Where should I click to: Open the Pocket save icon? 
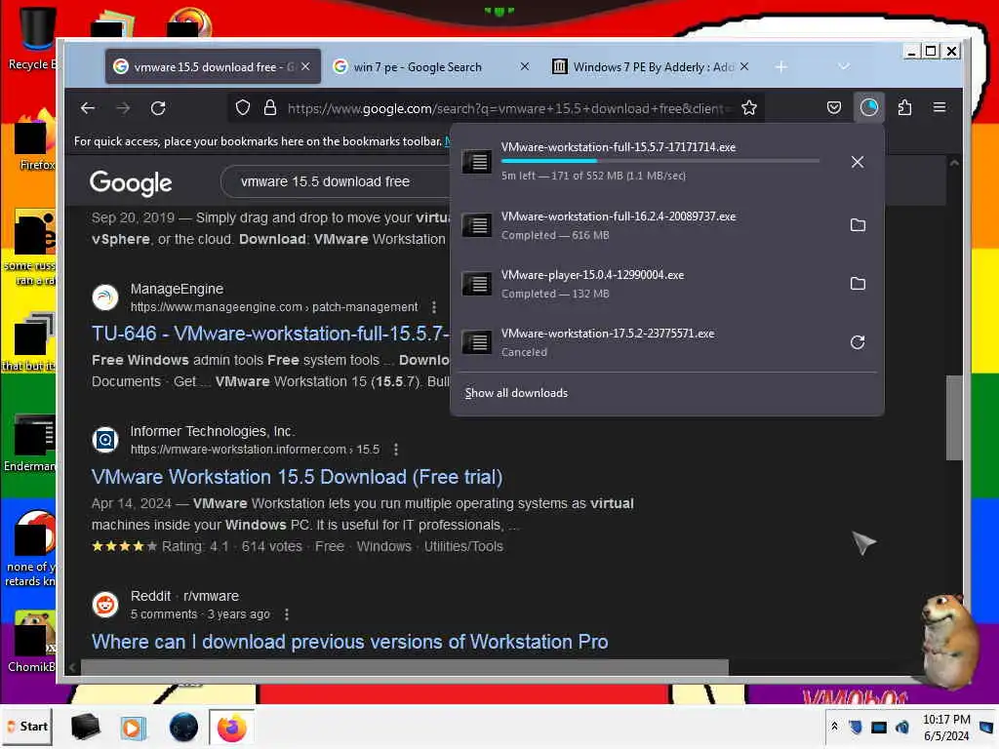[834, 107]
